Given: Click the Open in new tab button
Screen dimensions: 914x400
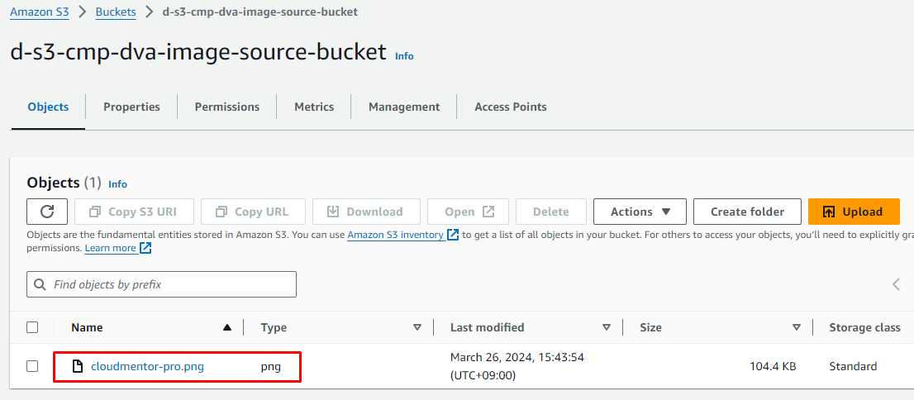Looking at the screenshot, I should click(x=469, y=212).
